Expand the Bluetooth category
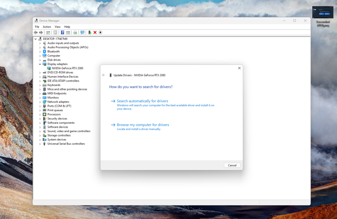337x219 pixels. (40, 52)
